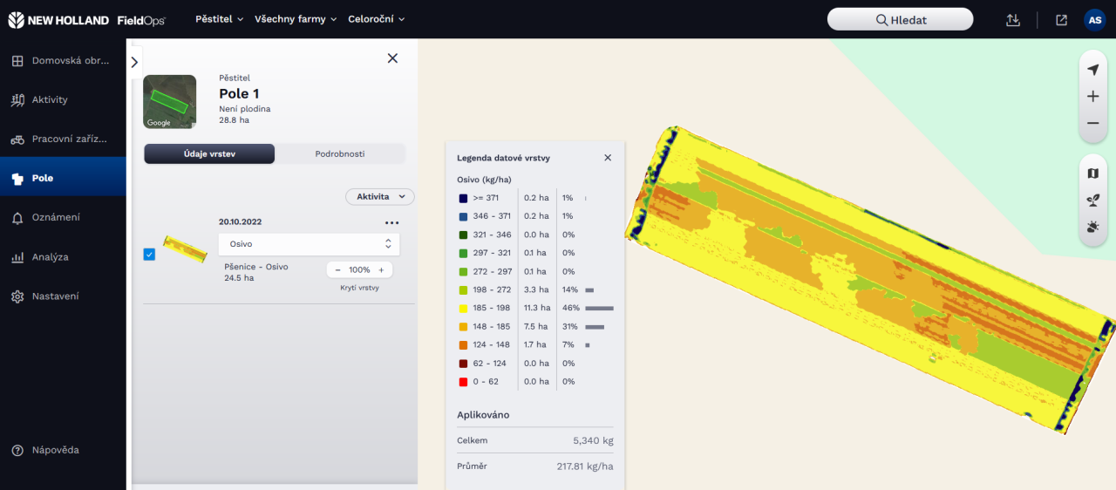
Task: Click the open external link icon
Action: (1061, 20)
